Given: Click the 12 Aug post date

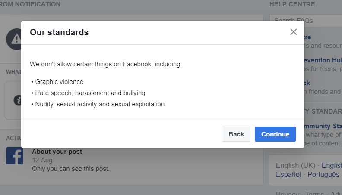Looking at the screenshot, I should pos(42,160).
